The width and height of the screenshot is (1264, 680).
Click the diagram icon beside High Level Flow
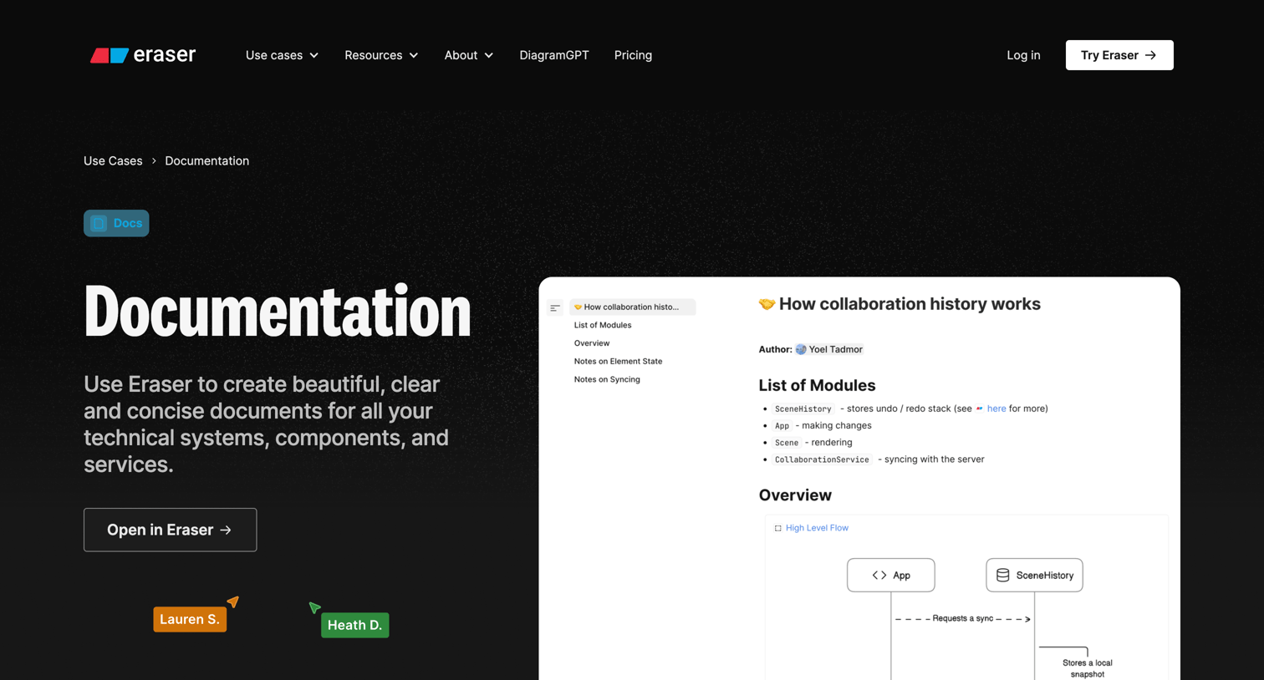coord(777,528)
